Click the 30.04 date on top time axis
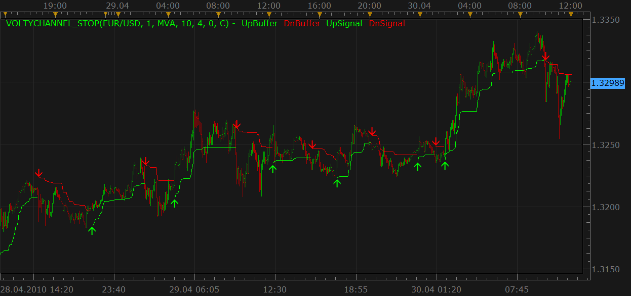Viewport: 631px width, 296px height. click(420, 6)
